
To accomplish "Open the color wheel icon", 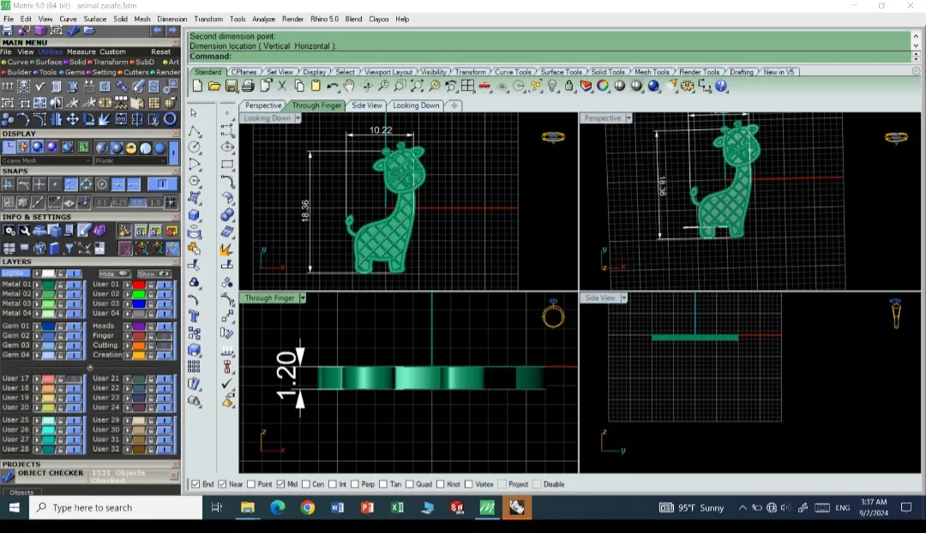I will click(x=603, y=87).
